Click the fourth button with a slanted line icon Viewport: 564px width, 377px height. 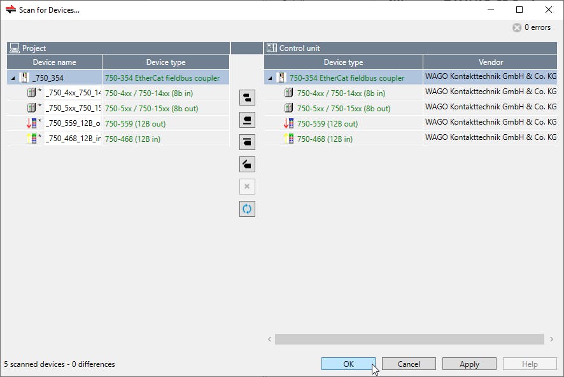point(247,164)
